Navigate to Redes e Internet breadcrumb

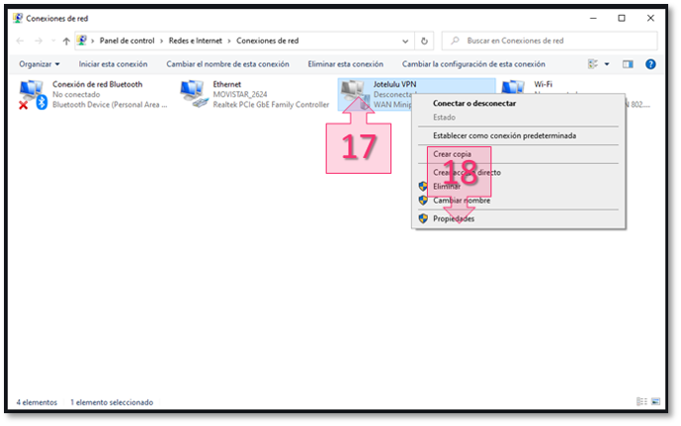[195, 41]
